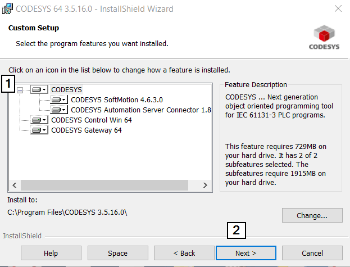
Task: Check disk usage with Space button
Action: click(x=117, y=253)
